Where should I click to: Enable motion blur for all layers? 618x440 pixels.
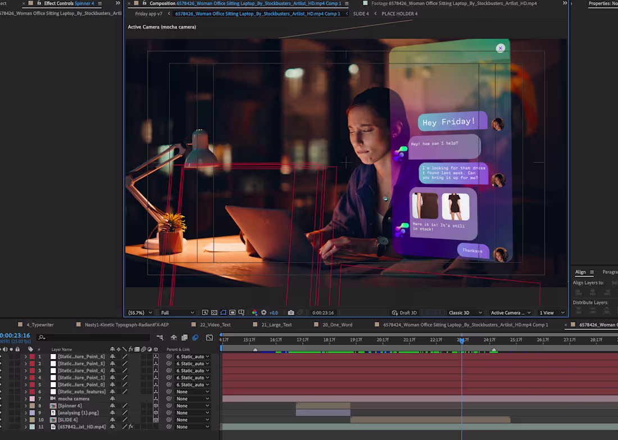pyautogui.click(x=194, y=338)
